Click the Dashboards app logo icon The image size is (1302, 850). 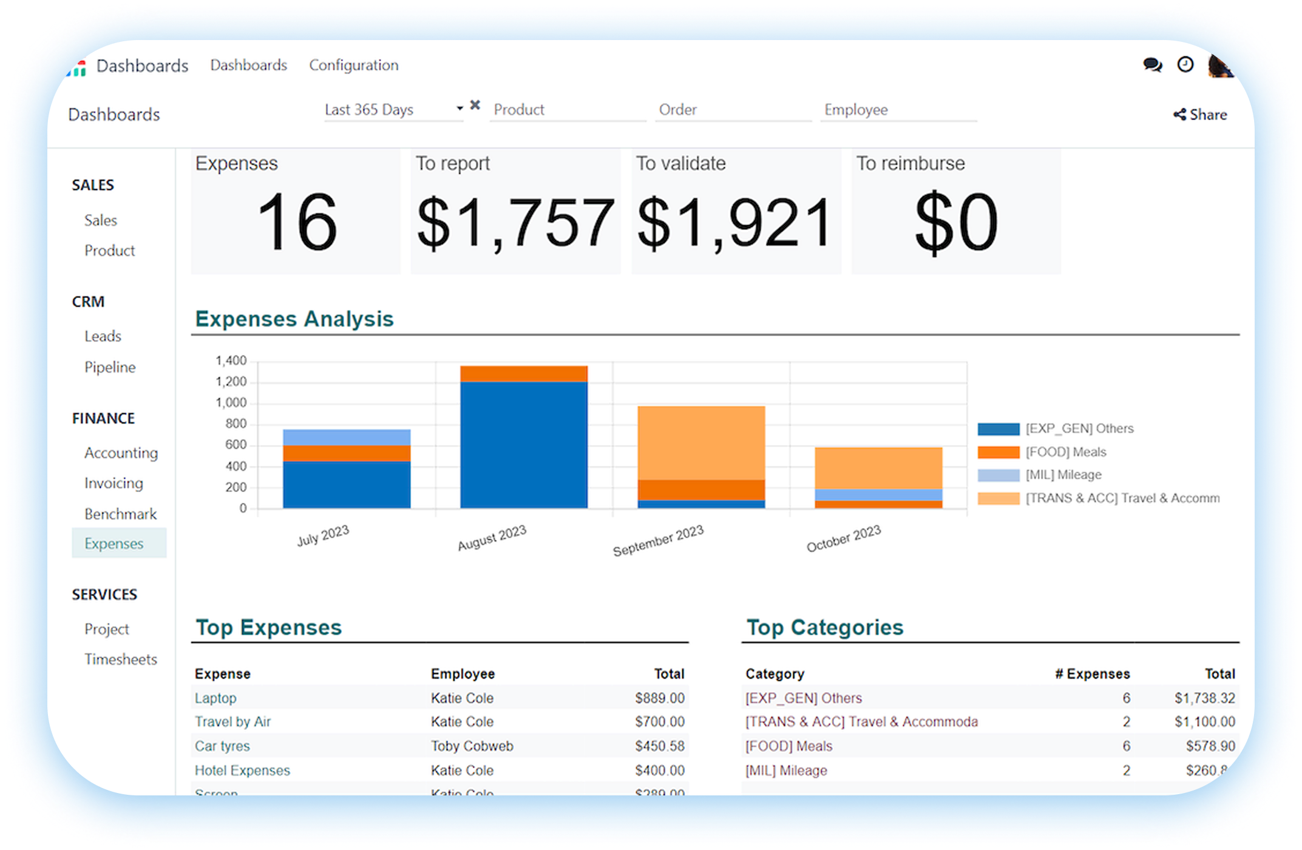coord(77,67)
